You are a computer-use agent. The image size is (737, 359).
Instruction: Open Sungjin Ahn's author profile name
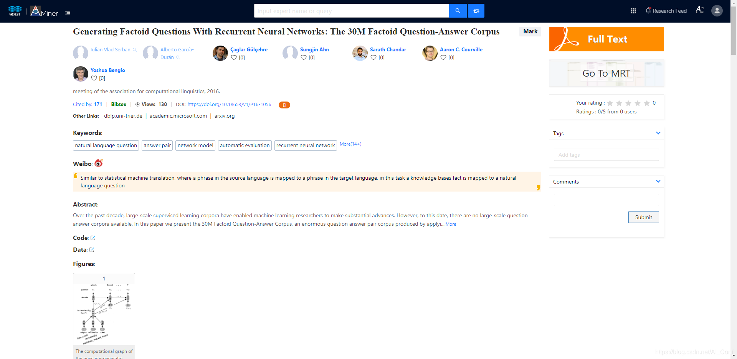point(314,50)
